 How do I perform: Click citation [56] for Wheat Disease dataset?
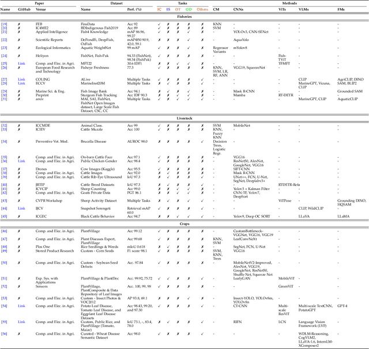[x=4, y=333]
